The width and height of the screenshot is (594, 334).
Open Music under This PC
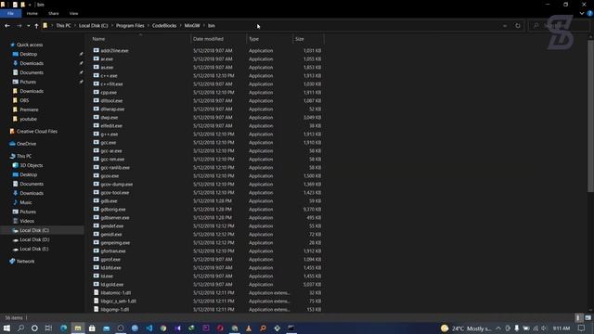[26, 202]
